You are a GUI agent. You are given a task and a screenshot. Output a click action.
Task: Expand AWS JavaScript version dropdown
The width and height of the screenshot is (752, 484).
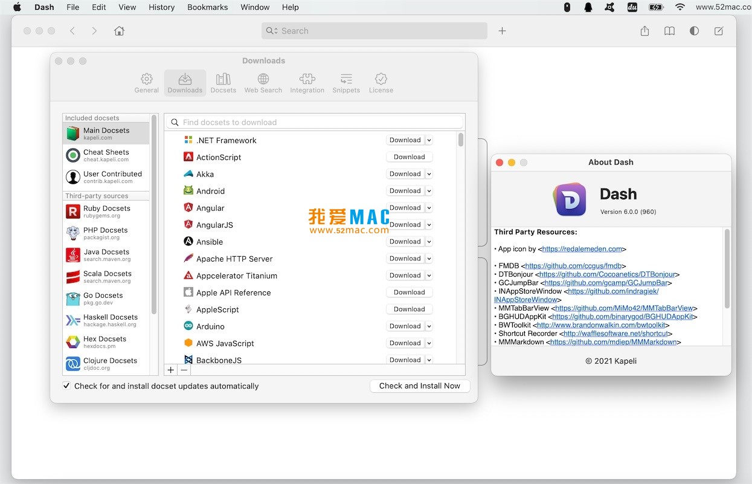point(429,343)
